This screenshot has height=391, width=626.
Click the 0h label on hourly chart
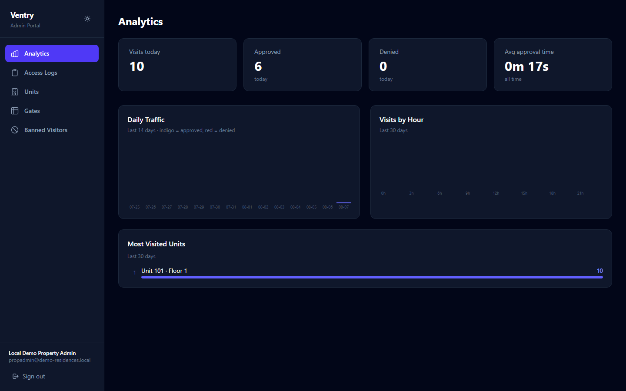383,193
